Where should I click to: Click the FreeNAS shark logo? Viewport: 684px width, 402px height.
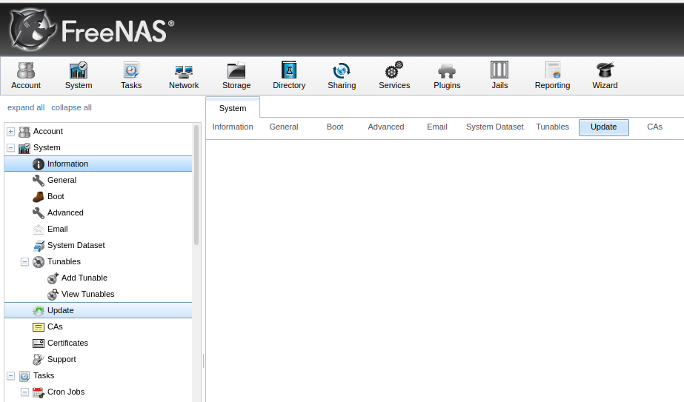33,30
